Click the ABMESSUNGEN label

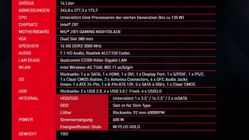[34, 10]
